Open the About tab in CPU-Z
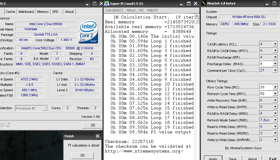The height and width of the screenshot is (160, 280). tap(69, 12)
